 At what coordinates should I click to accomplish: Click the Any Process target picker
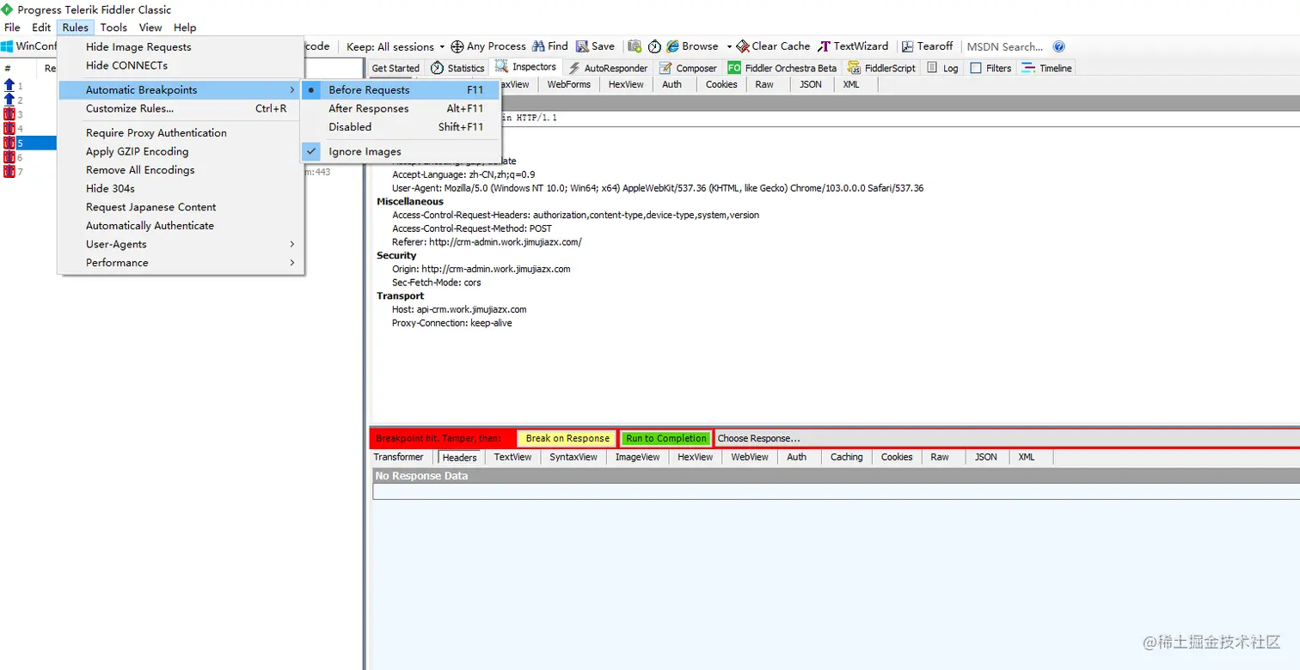pos(488,46)
